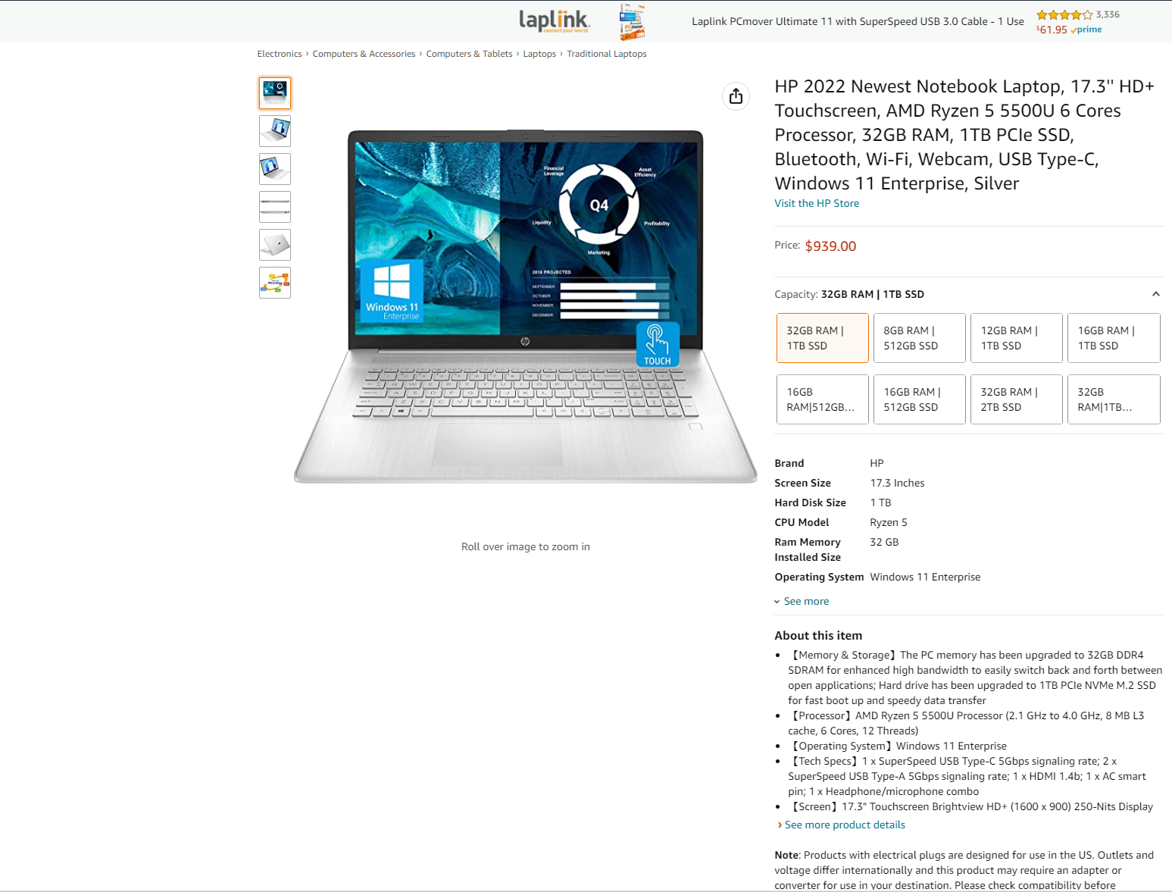Choose the 8GB RAM | 512GB SSD option
This screenshot has height=892, width=1172.
(920, 338)
